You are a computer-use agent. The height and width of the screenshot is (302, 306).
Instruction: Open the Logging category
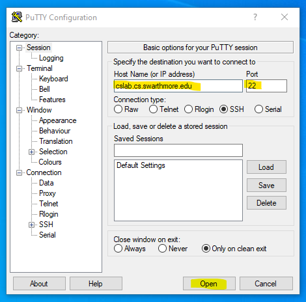[51, 58]
